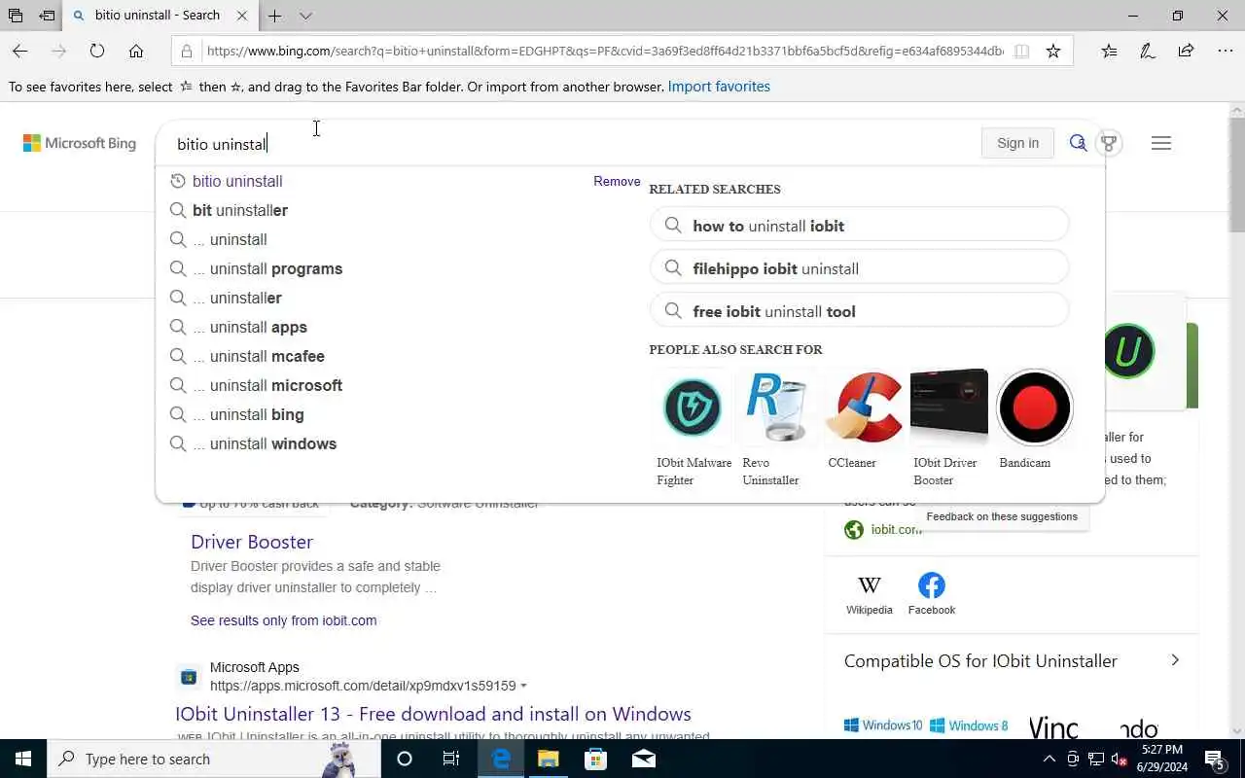Click 'Feedback on these suggestions'

click(x=1002, y=516)
